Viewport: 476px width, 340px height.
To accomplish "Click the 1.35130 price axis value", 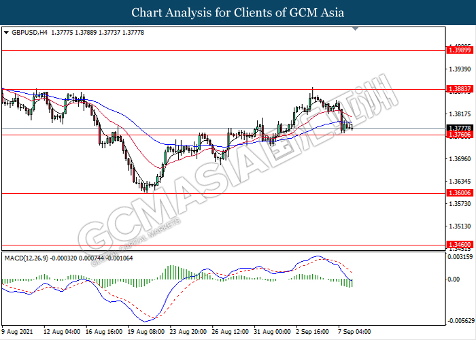I will pos(460,226).
